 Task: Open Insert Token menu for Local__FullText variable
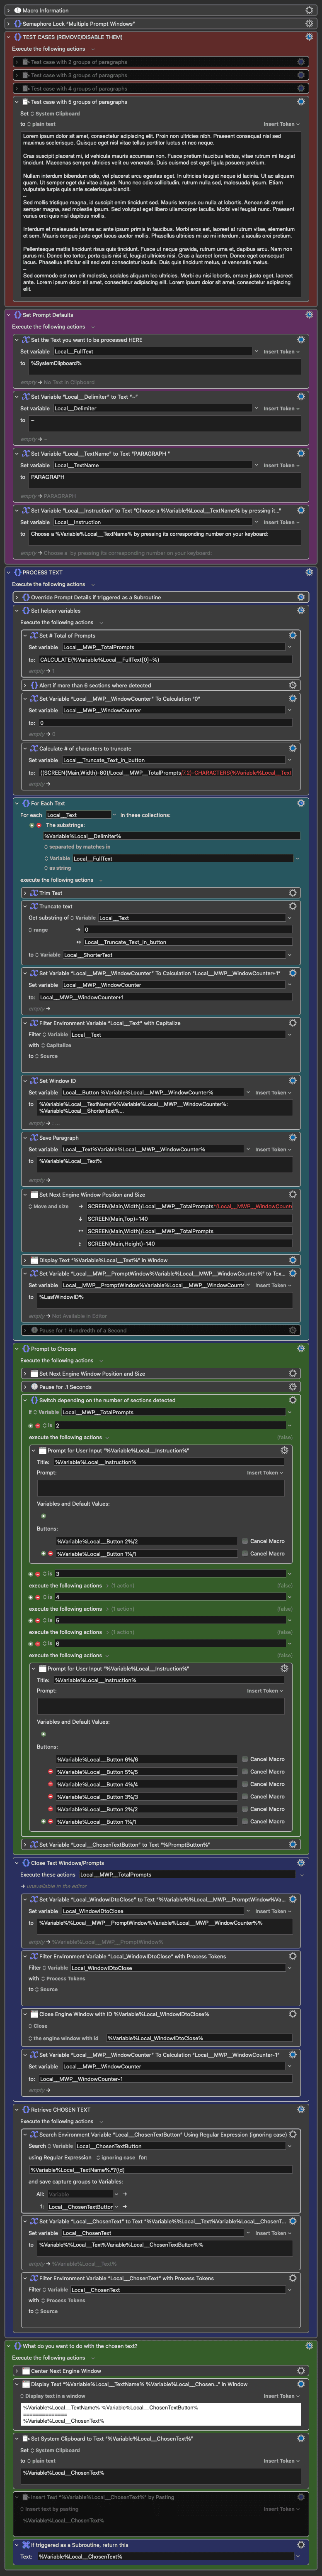pyautogui.click(x=279, y=352)
